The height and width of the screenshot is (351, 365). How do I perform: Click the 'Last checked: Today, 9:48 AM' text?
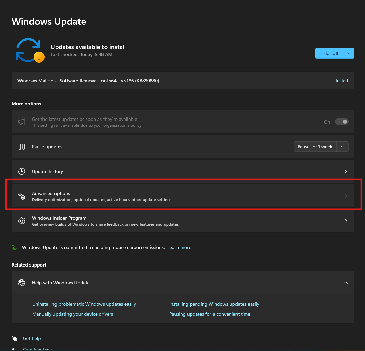82,54
